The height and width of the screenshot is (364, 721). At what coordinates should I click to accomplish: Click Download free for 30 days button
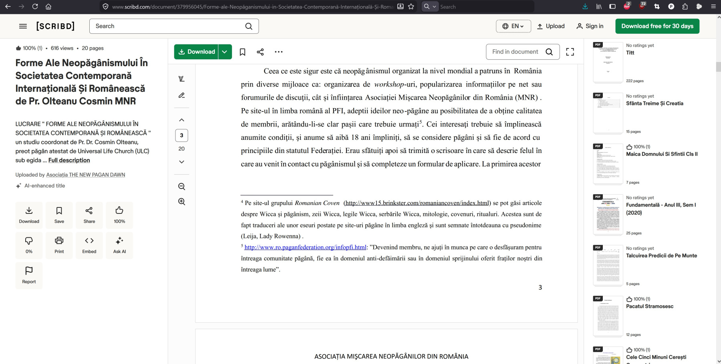tap(657, 26)
